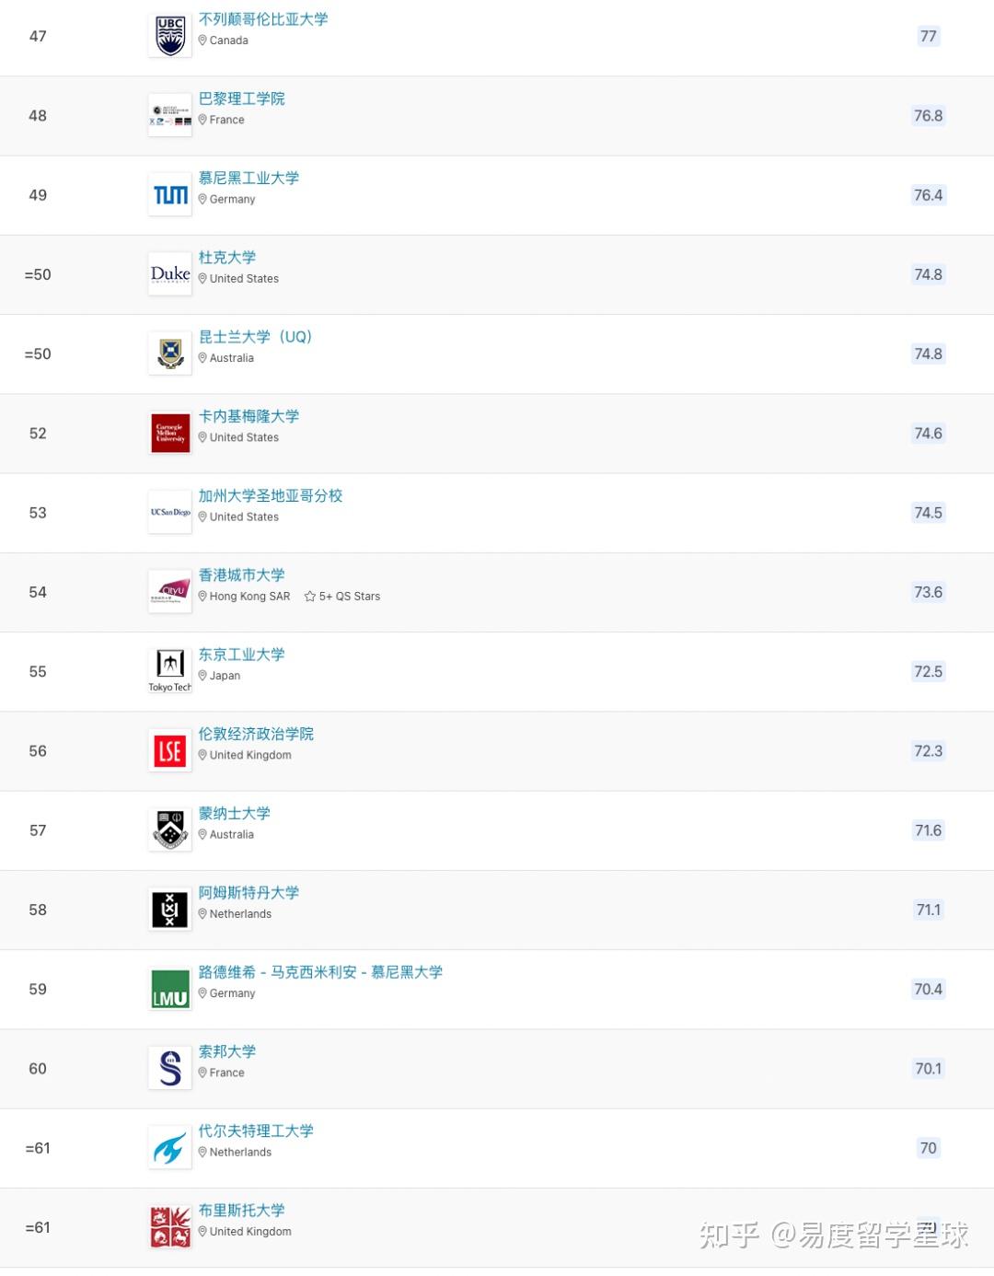This screenshot has height=1276, width=994.
Task: Click the UBC university logo
Action: [x=170, y=36]
